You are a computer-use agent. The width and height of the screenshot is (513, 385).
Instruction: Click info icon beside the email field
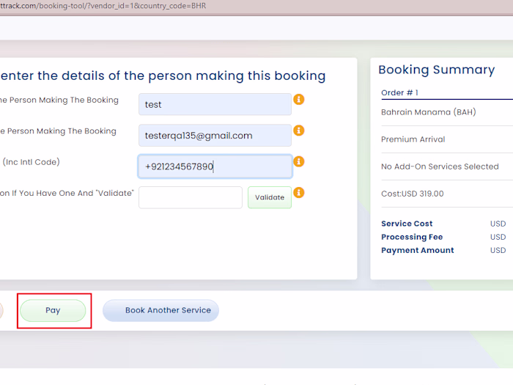(299, 131)
